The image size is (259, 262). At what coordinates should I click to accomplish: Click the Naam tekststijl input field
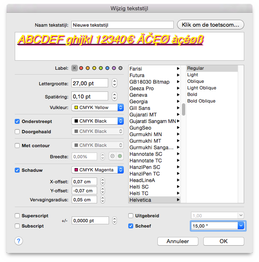pyautogui.click(x=123, y=25)
